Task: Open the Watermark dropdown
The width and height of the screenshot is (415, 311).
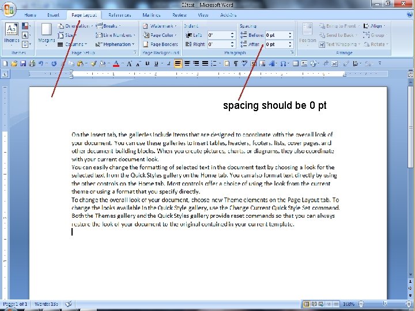Action: [160, 26]
